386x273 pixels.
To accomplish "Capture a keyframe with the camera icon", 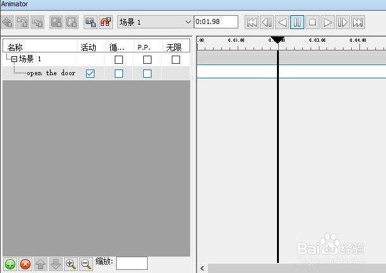I will (91, 22).
